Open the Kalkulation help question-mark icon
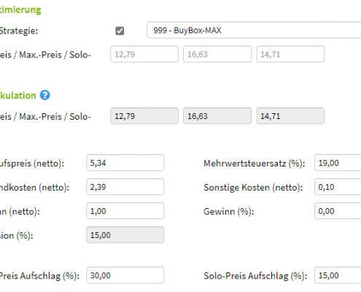Viewport: 361px width, 292px height. point(45,95)
